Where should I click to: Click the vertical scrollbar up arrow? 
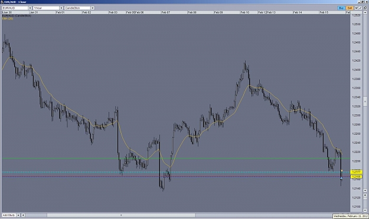click(365, 12)
